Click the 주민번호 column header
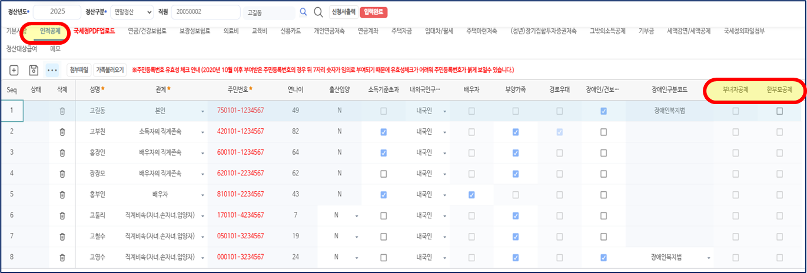This screenshot has width=807, height=273. coord(240,89)
